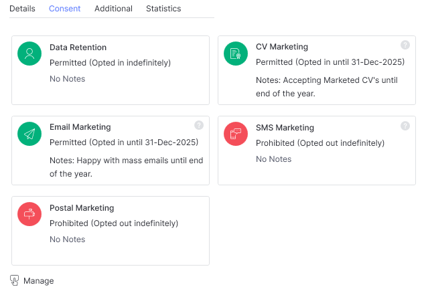Click the Email Marketing paper plane icon
The width and height of the screenshot is (426, 293).
pyautogui.click(x=29, y=134)
